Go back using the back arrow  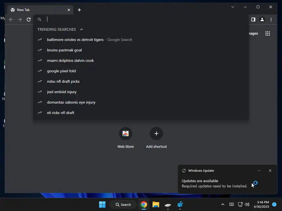[11, 20]
